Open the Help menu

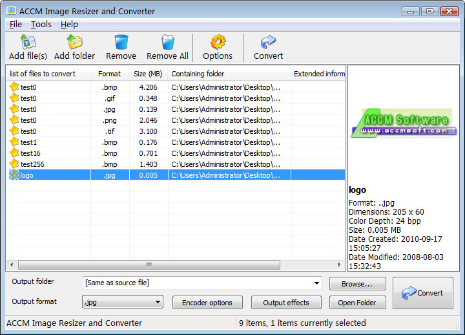point(69,25)
